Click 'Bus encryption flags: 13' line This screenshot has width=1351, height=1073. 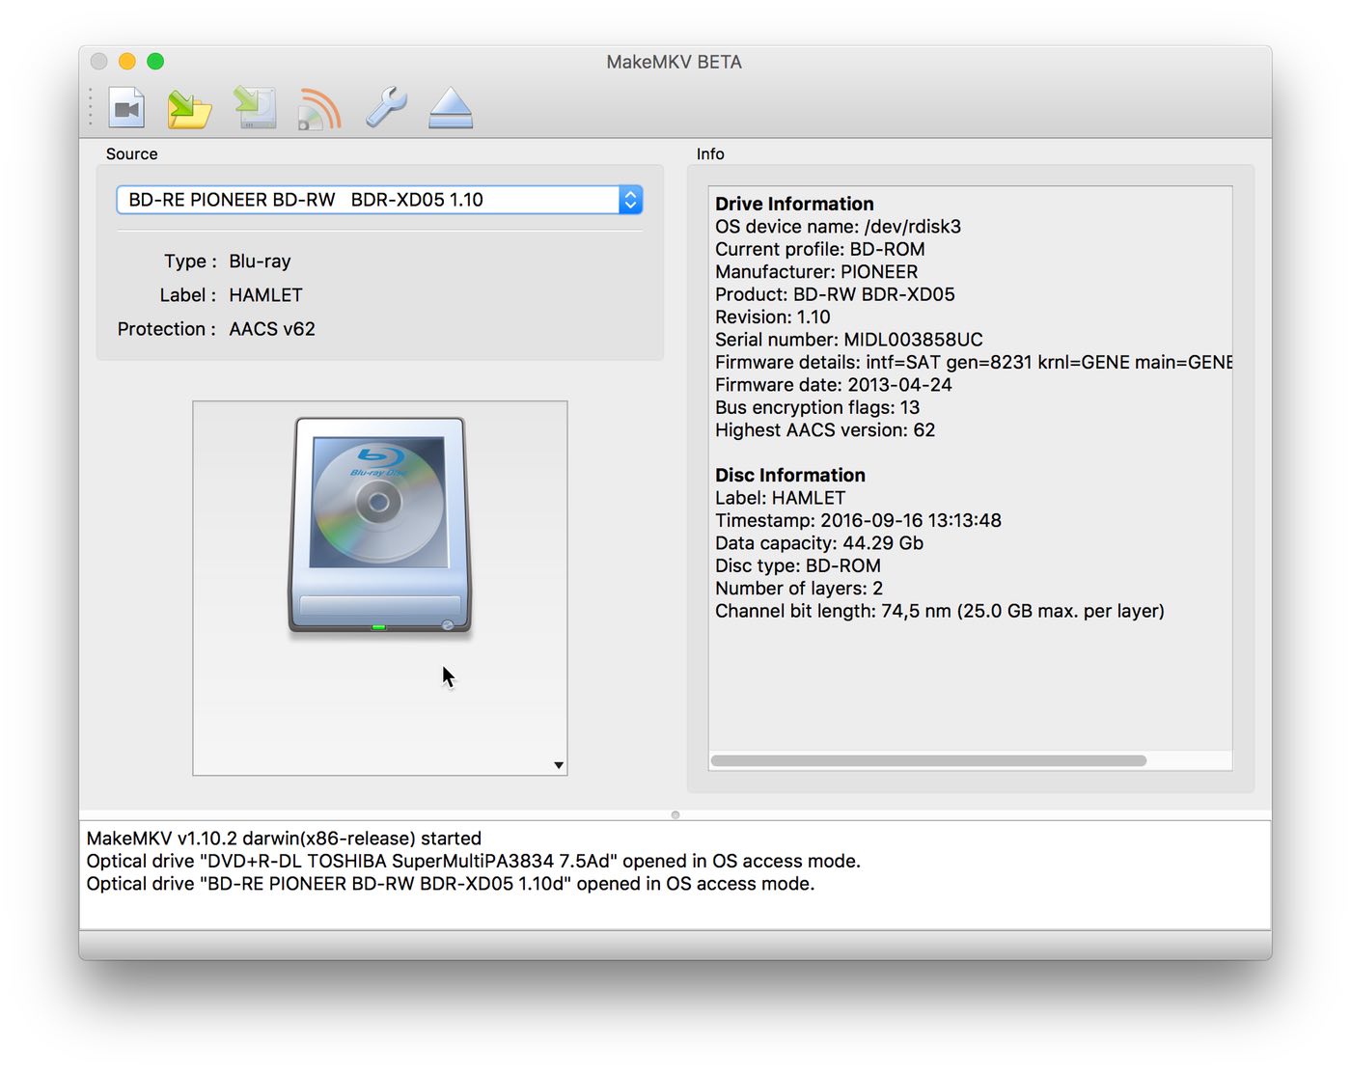pyautogui.click(x=817, y=407)
